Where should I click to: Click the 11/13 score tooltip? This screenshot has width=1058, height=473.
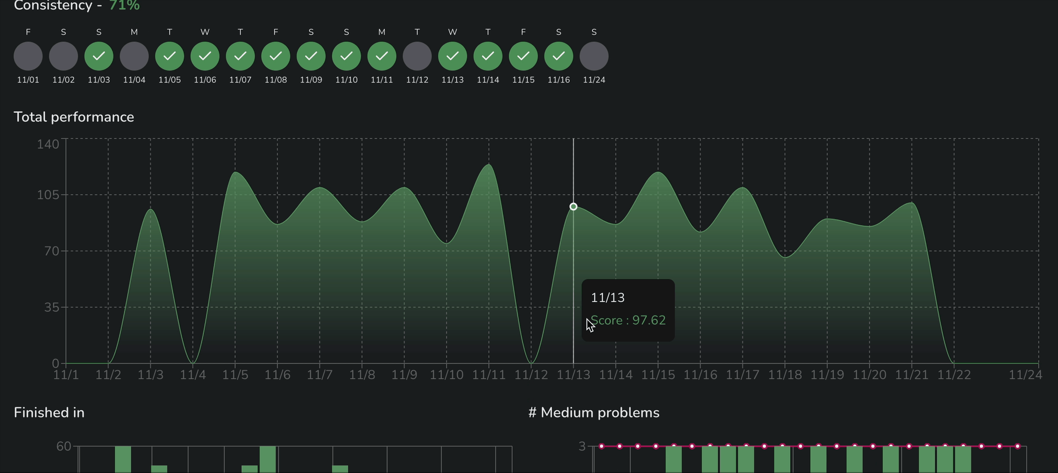(628, 310)
